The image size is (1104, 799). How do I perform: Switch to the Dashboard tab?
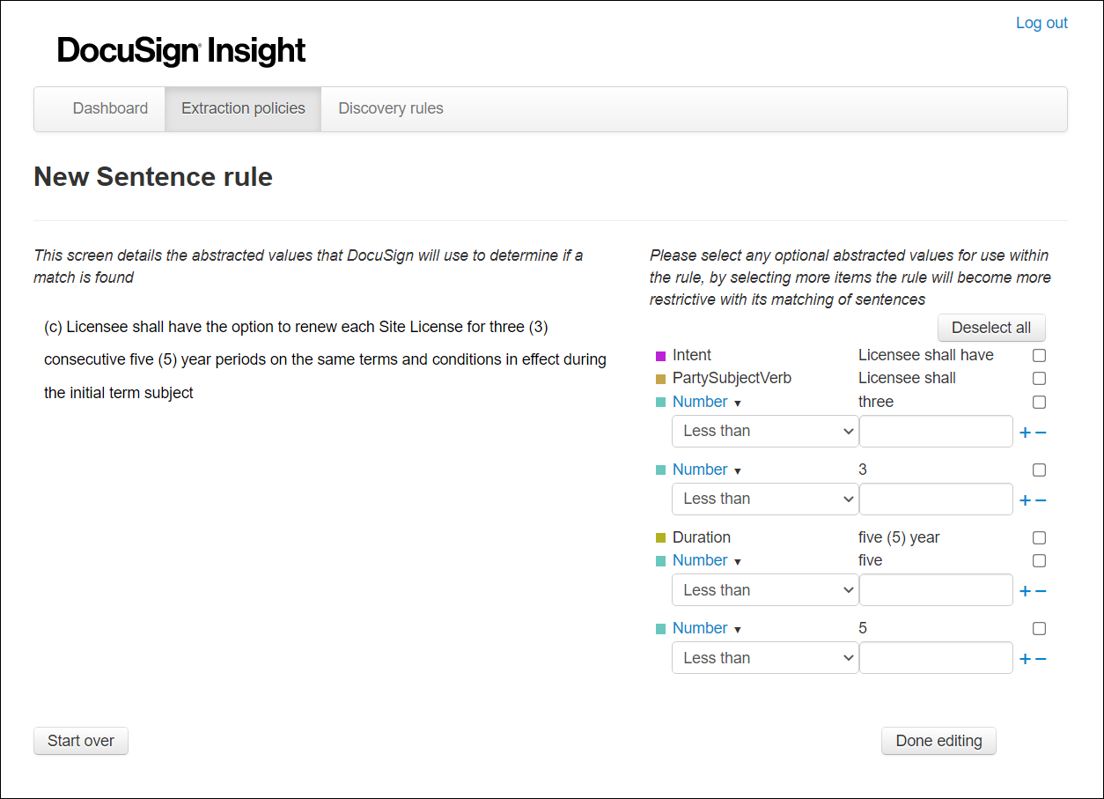pos(109,108)
